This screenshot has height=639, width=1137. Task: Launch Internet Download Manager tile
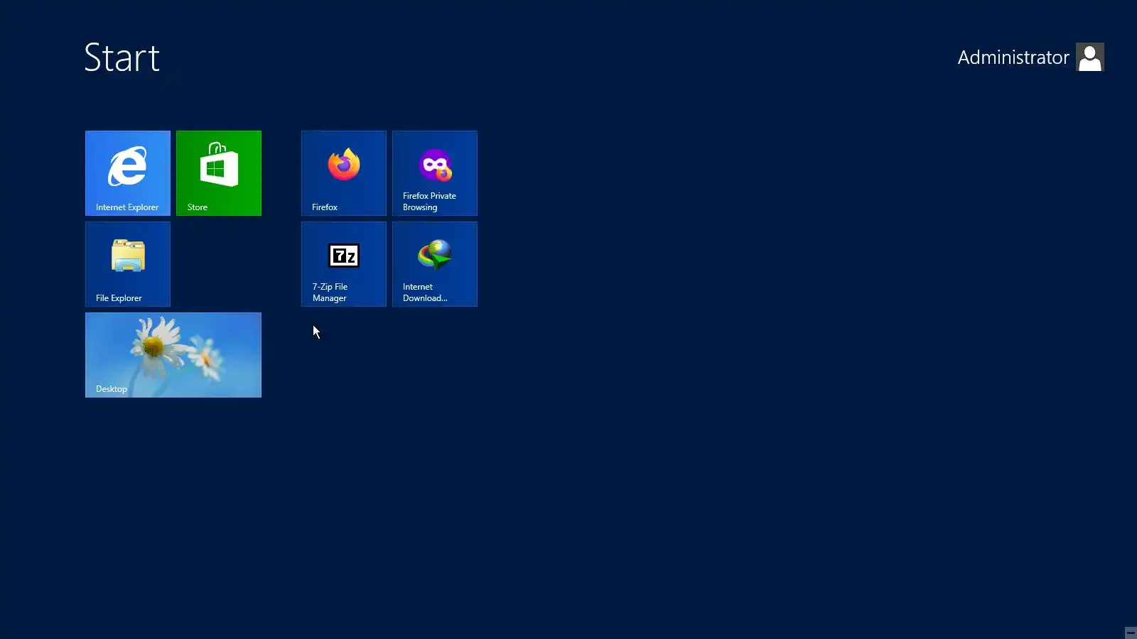pyautogui.click(x=435, y=264)
